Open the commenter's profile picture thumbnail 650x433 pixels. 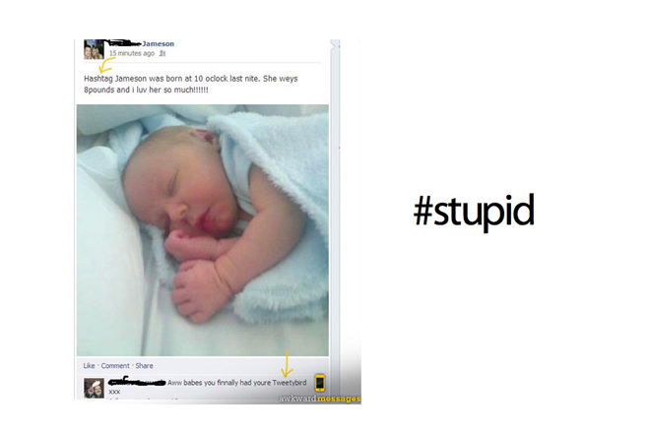(x=95, y=388)
